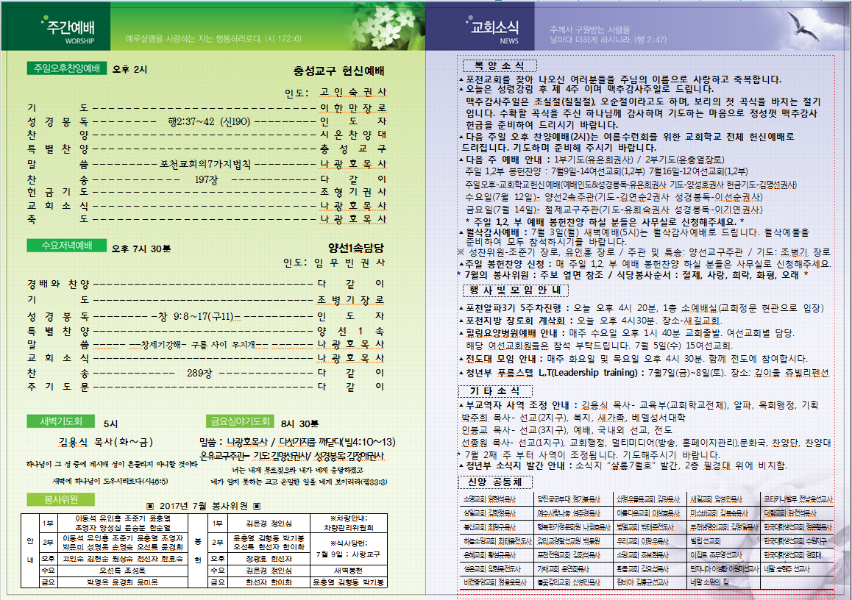Image resolution: width=852 pixels, height=600 pixels.
Task: Click '충 성 교 구' in the 특별찬양 row
Action: pos(353,149)
